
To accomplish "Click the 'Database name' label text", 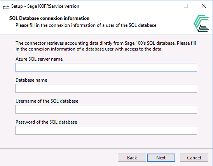I will [31, 80].
